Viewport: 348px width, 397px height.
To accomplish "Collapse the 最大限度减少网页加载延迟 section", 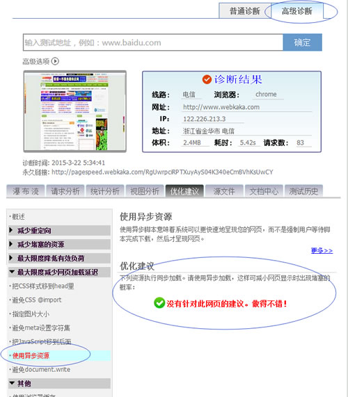I will coord(59,272).
